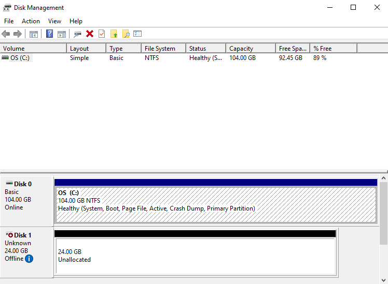Open the View menu
Screen dimensions: 388x284
[x=54, y=21]
